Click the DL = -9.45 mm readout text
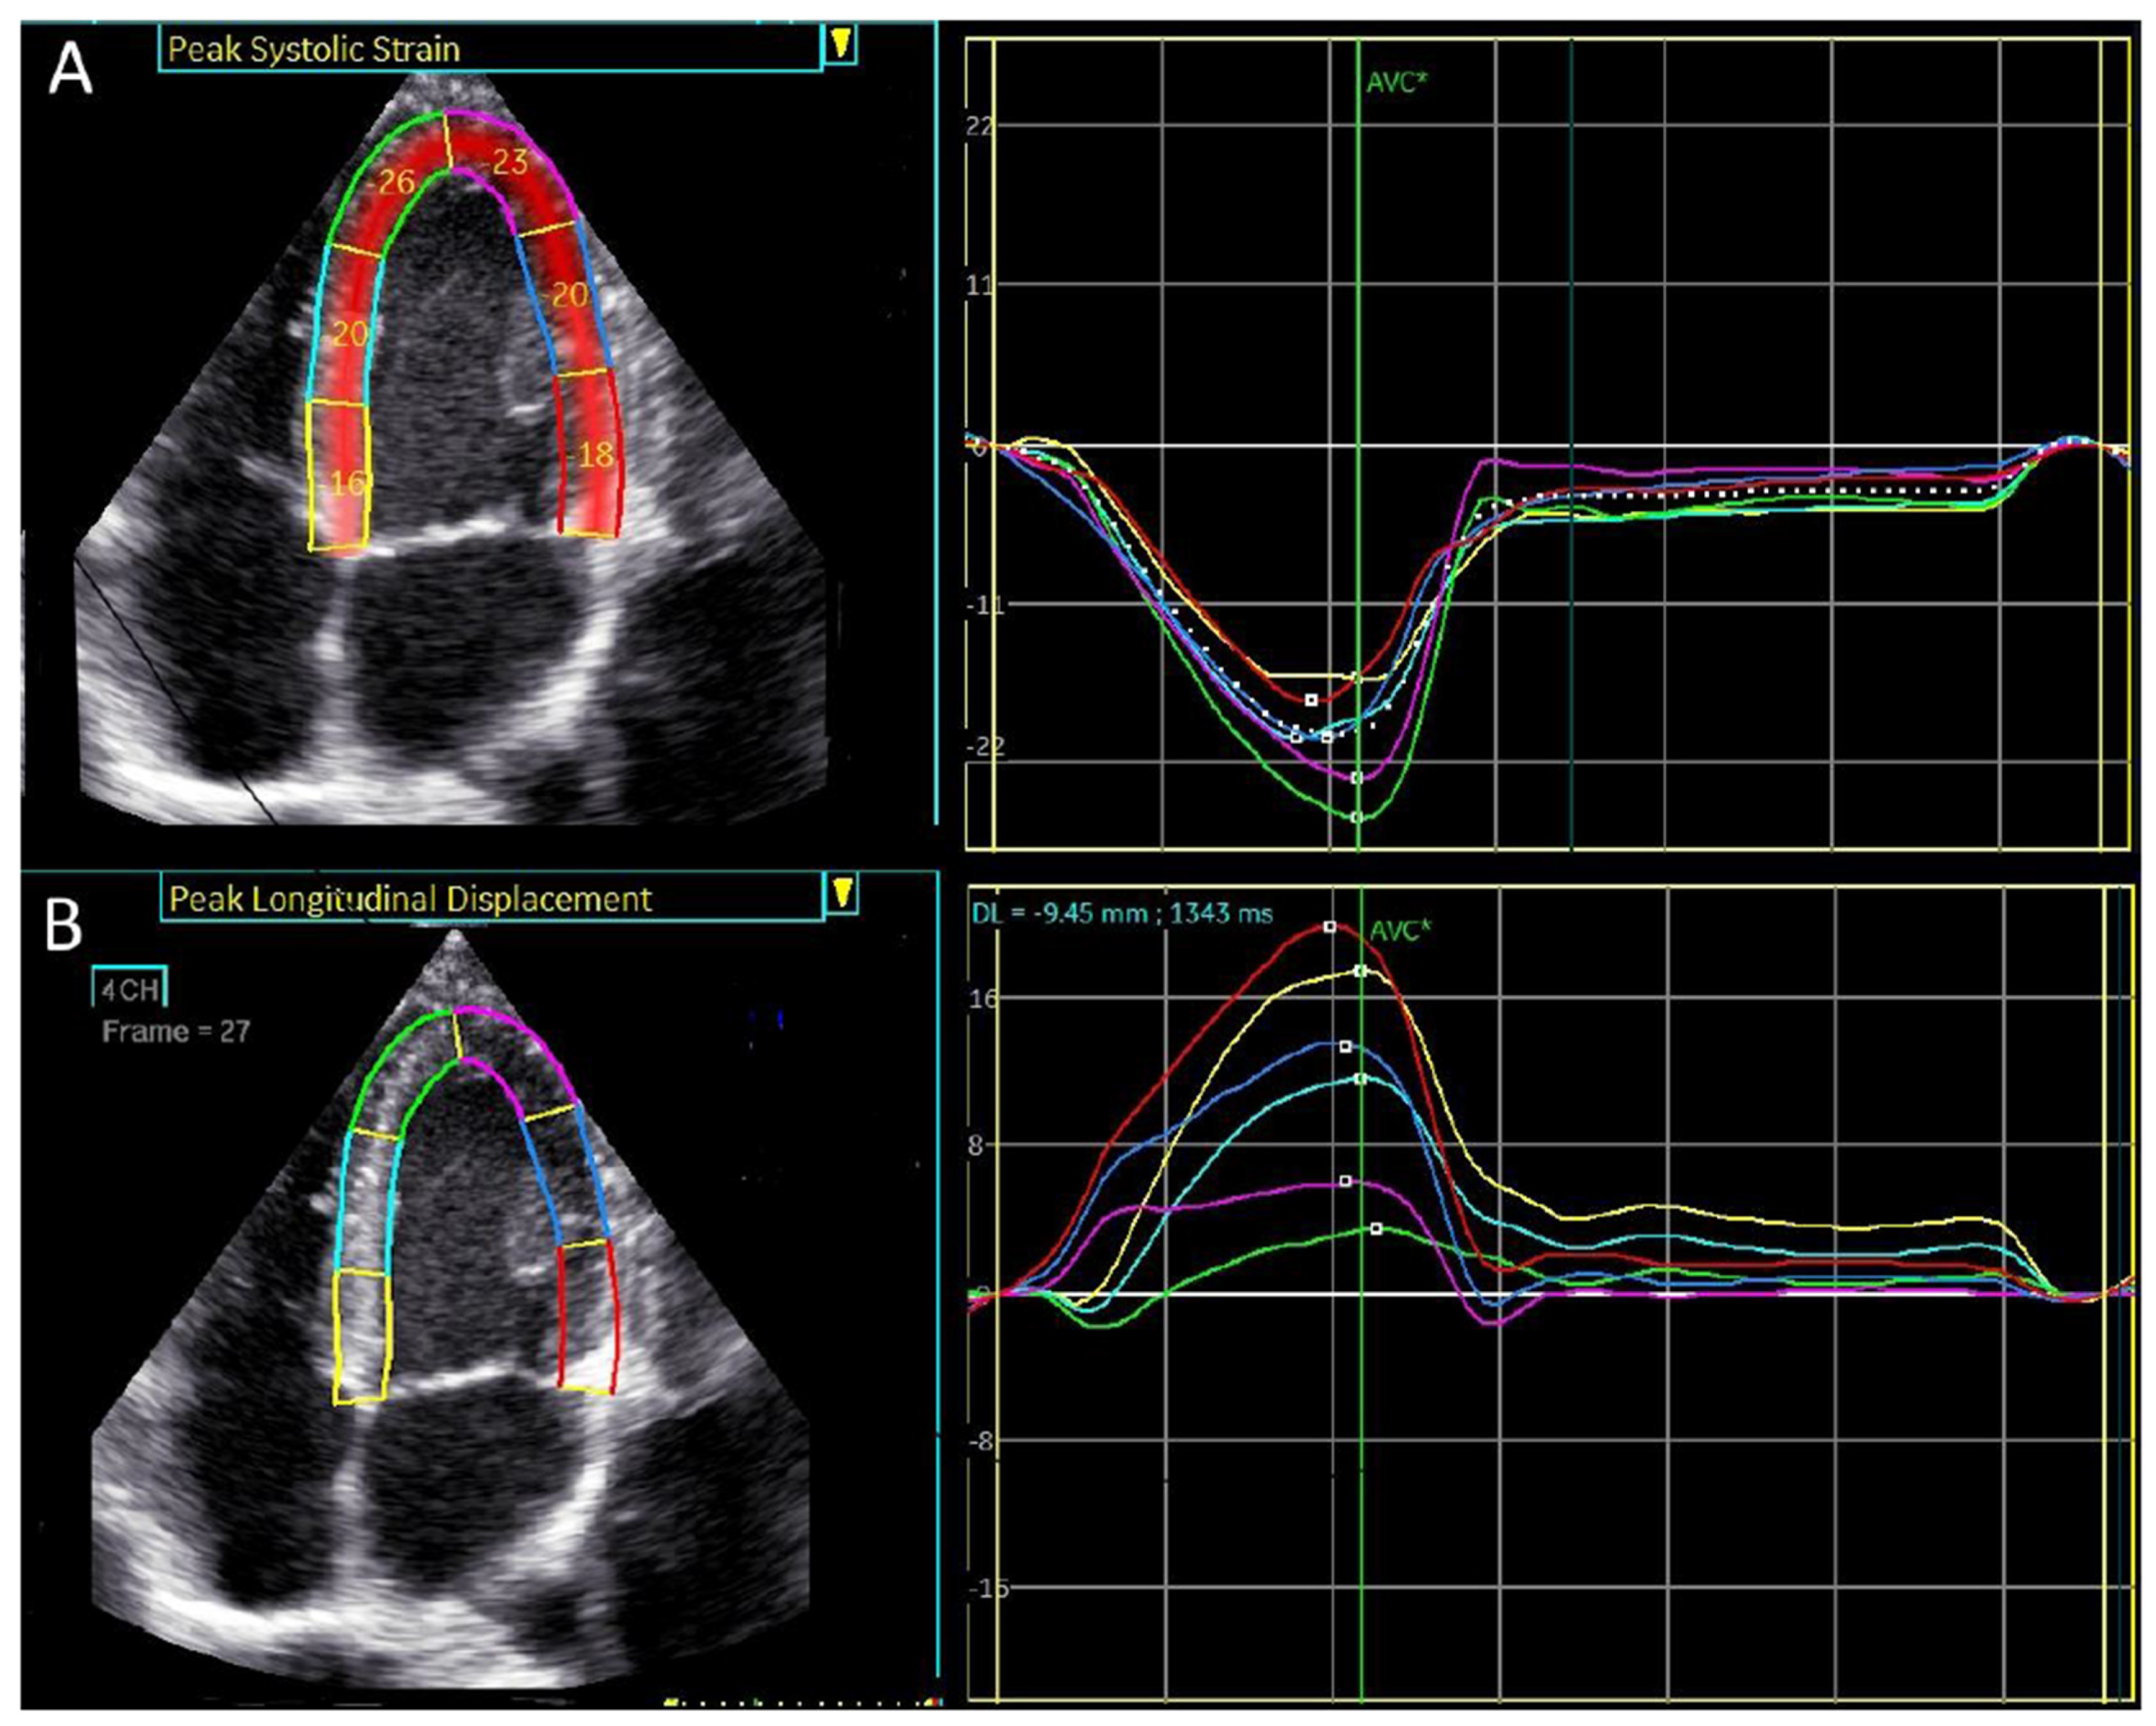This screenshot has height=1726, width=2156. [x=1121, y=912]
